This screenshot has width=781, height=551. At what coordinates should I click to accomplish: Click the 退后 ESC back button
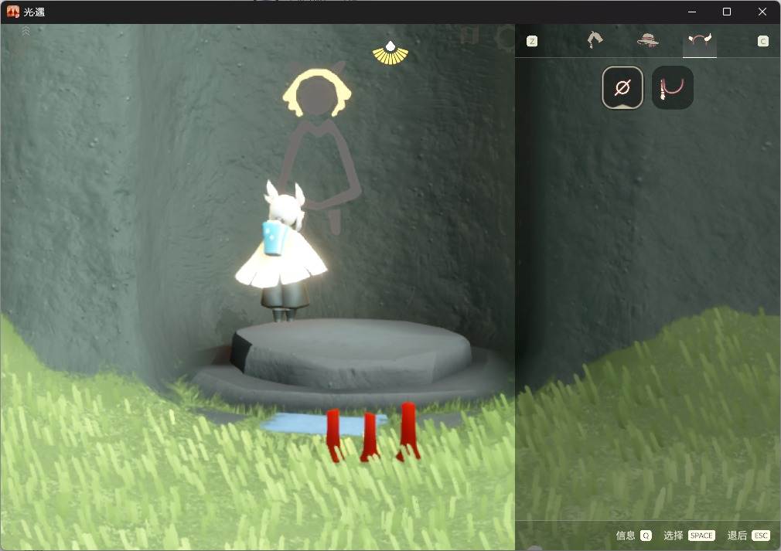pyautogui.click(x=749, y=536)
